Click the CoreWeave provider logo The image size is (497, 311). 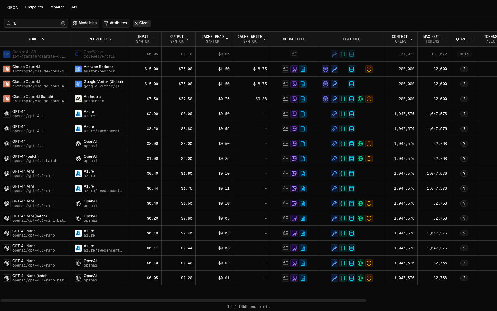[x=78, y=54]
